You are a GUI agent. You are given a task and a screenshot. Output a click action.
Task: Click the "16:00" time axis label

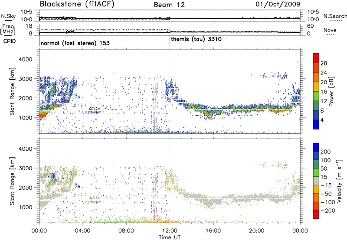pos(213,231)
